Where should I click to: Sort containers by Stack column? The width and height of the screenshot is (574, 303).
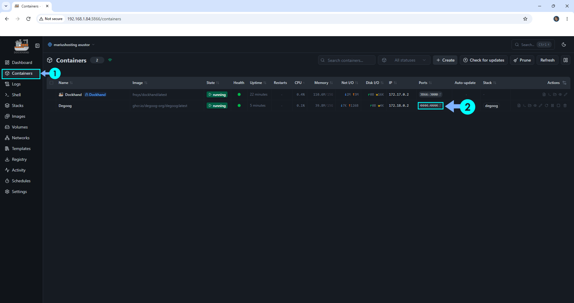point(489,83)
